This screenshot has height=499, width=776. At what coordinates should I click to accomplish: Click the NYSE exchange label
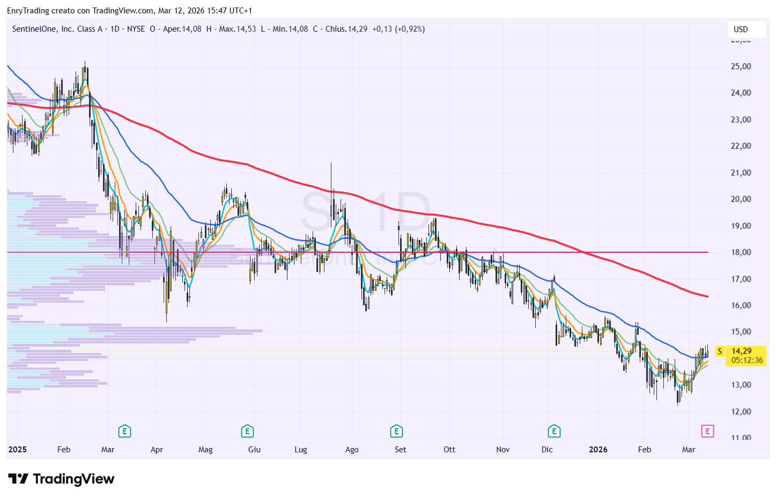coord(136,29)
